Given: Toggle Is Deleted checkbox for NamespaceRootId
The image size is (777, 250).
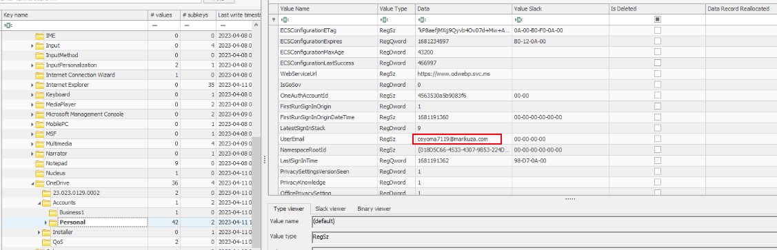Looking at the screenshot, I should (658, 150).
